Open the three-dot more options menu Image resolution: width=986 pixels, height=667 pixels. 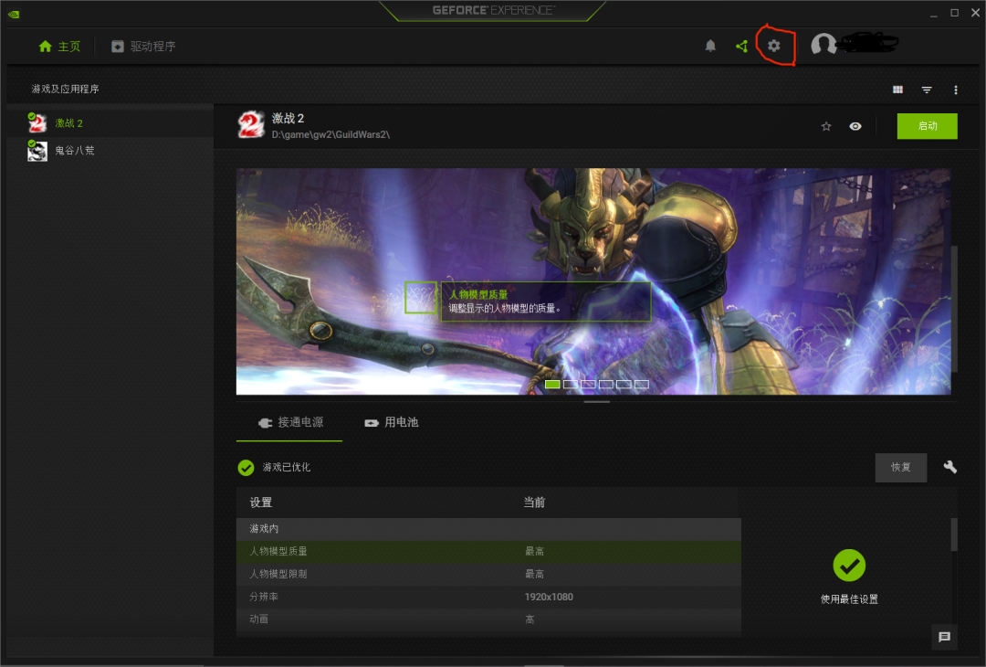click(x=956, y=90)
